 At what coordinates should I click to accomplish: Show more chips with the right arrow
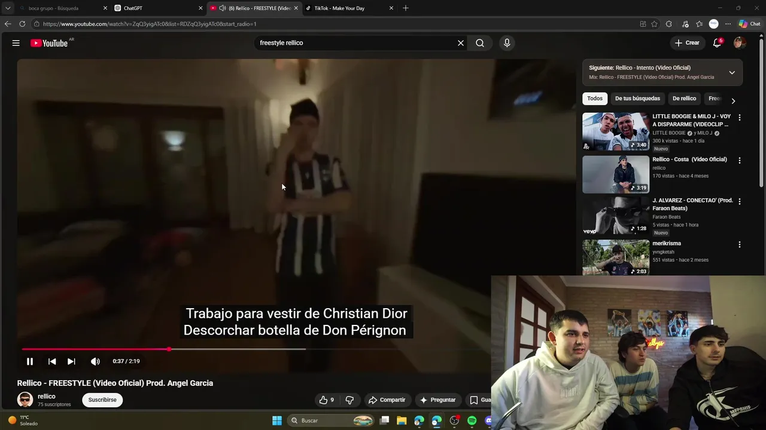[733, 101]
